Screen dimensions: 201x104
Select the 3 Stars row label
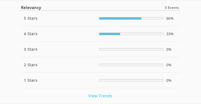[31, 49]
